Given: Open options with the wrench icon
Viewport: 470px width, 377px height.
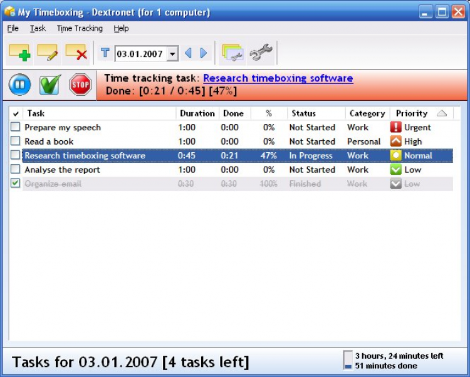Looking at the screenshot, I should (261, 53).
